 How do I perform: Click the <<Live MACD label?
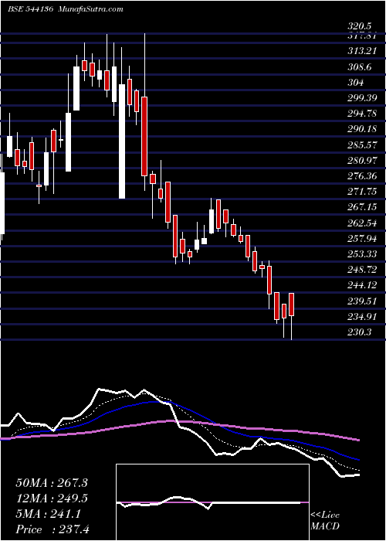[x=325, y=521]
